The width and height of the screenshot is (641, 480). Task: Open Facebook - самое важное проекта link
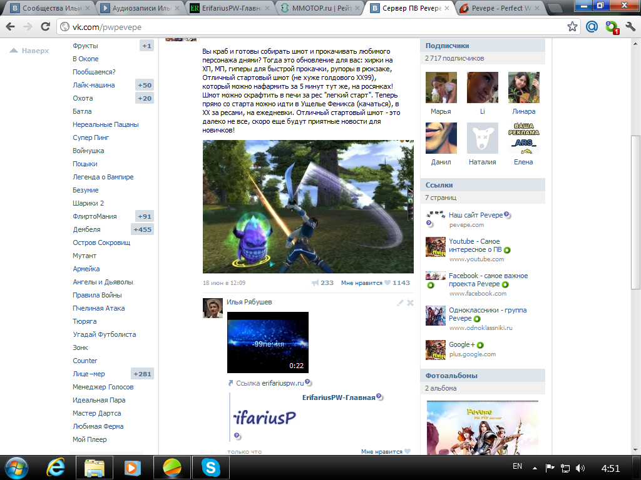(488, 279)
